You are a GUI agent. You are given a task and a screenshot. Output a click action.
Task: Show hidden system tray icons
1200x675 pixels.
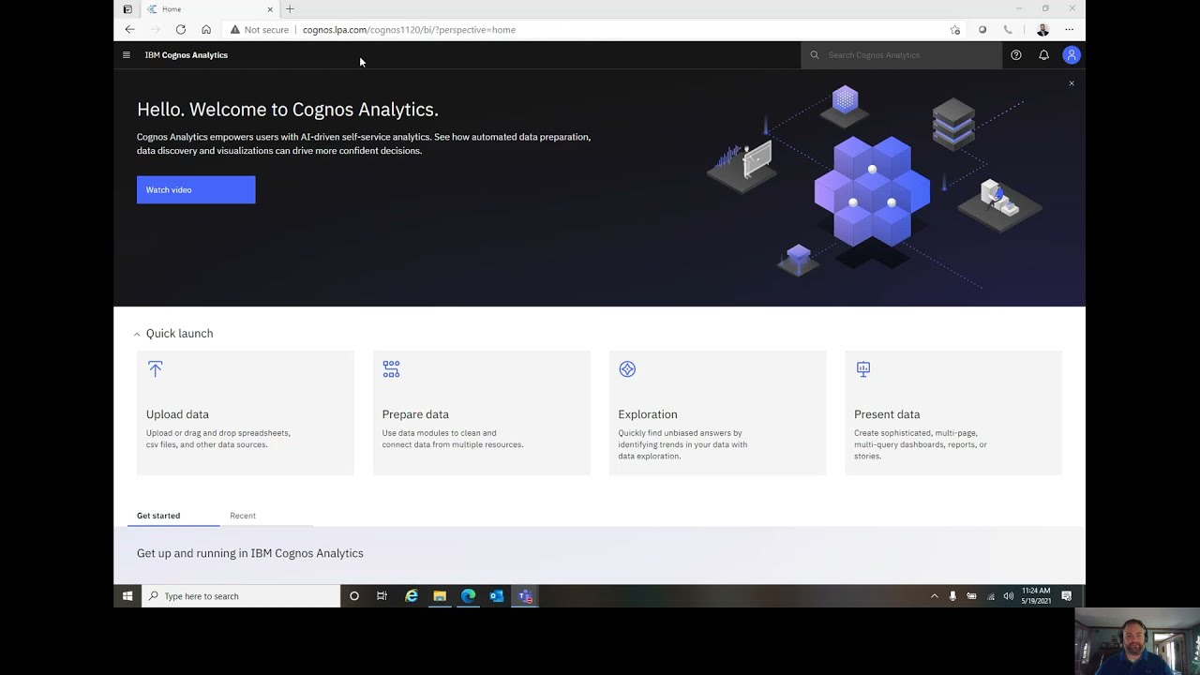[x=934, y=596]
